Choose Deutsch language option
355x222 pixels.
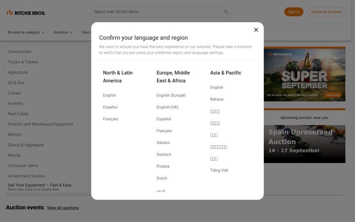point(164,154)
